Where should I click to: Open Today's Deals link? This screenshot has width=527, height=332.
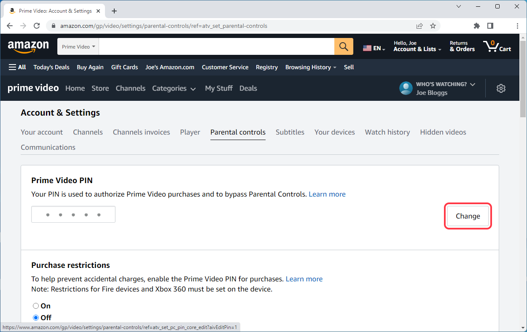pyautogui.click(x=51, y=67)
